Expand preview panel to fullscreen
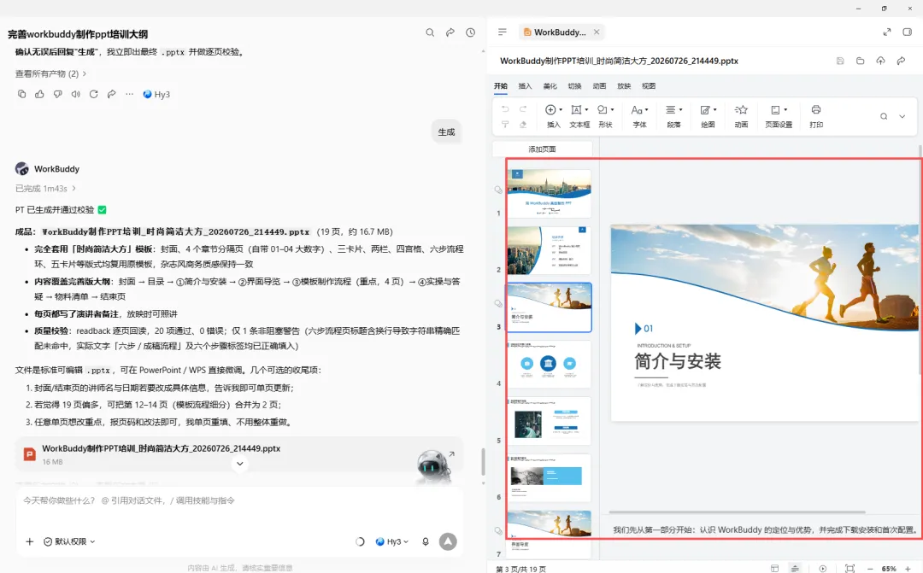Screen dimensions: 923x573 pyautogui.click(x=887, y=32)
